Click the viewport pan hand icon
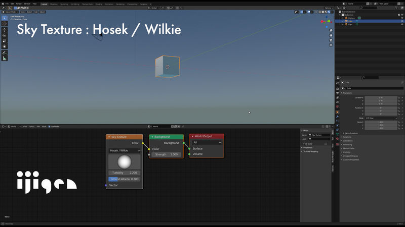This screenshot has height=227, width=405. 331,35
